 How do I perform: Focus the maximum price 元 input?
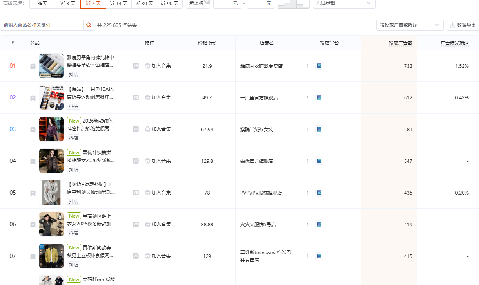pyautogui.click(x=261, y=3)
